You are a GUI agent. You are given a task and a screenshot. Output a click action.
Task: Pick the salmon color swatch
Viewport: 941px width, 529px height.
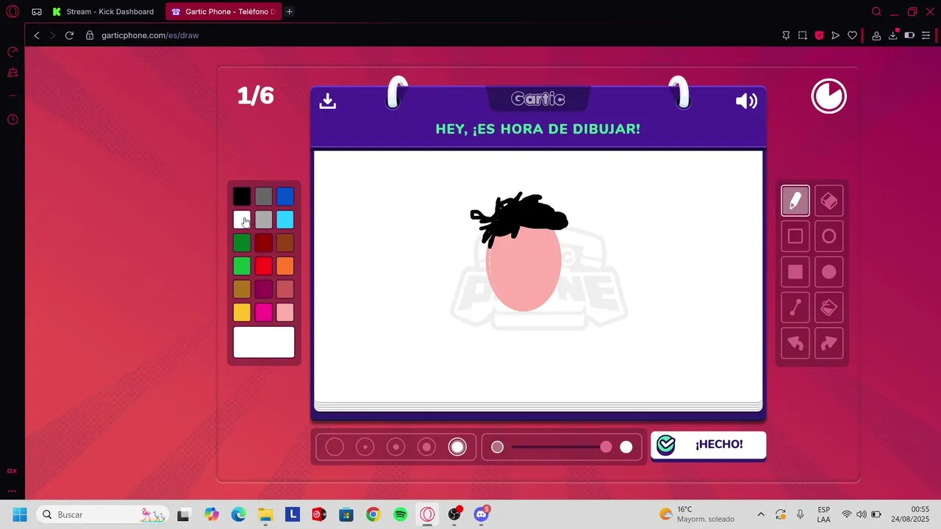[x=285, y=289]
